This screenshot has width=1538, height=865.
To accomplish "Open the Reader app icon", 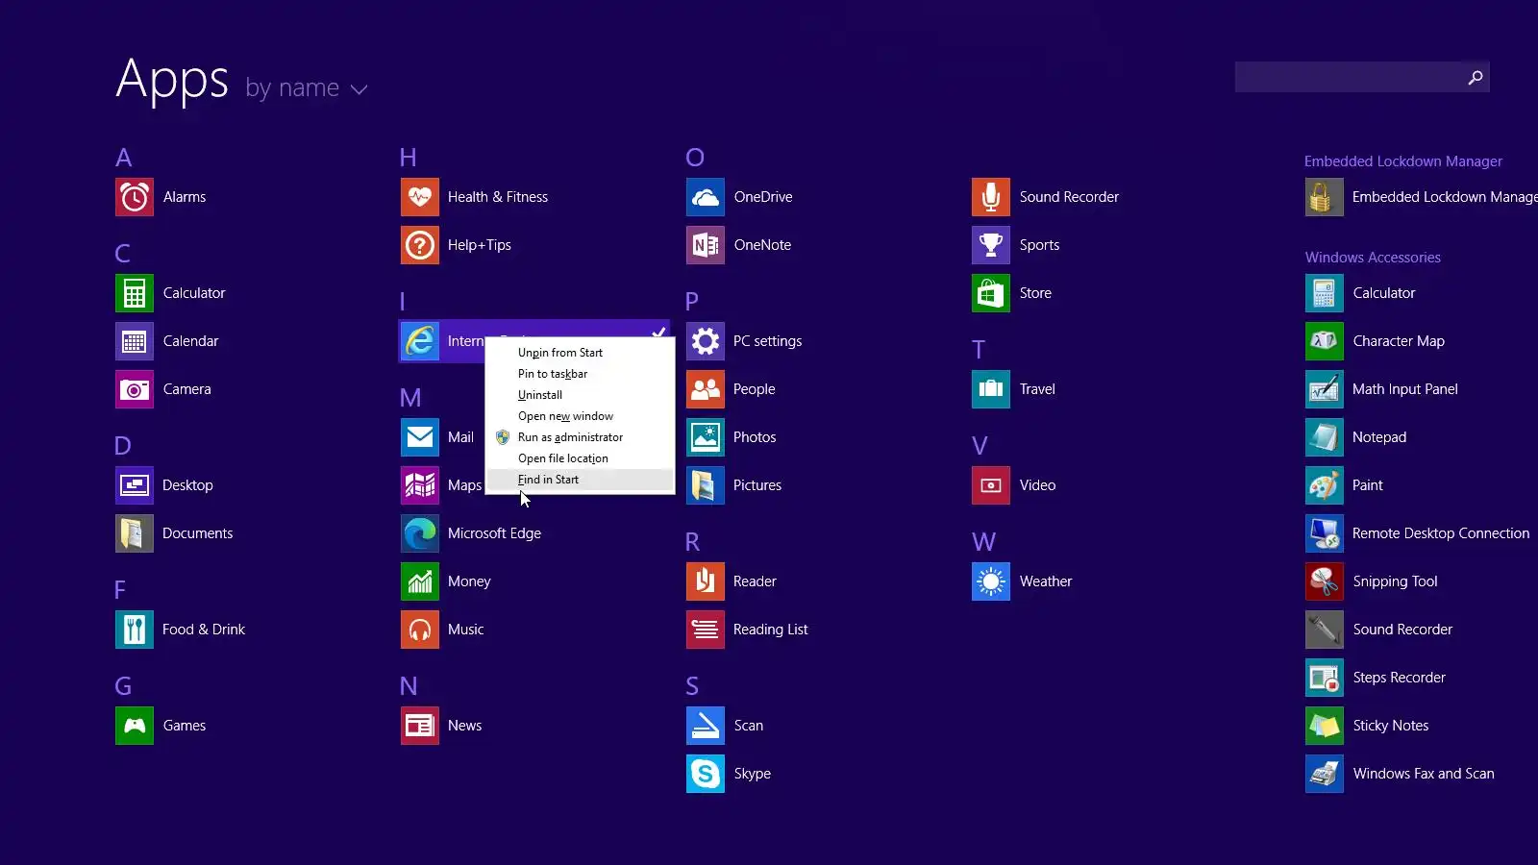I will point(706,581).
